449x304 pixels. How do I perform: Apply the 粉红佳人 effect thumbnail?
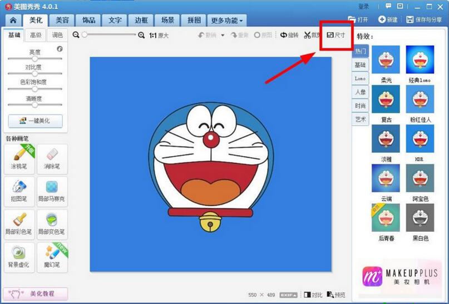(x=420, y=99)
